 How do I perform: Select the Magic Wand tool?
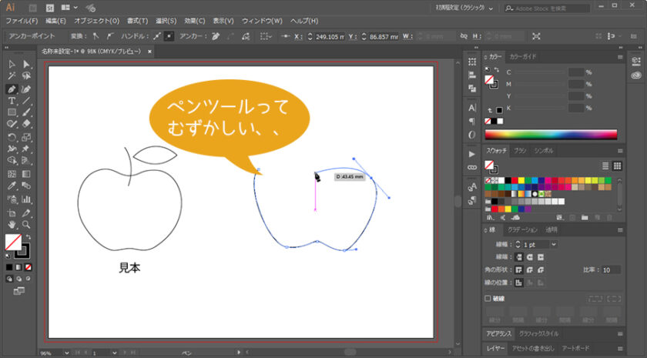[x=12, y=76]
